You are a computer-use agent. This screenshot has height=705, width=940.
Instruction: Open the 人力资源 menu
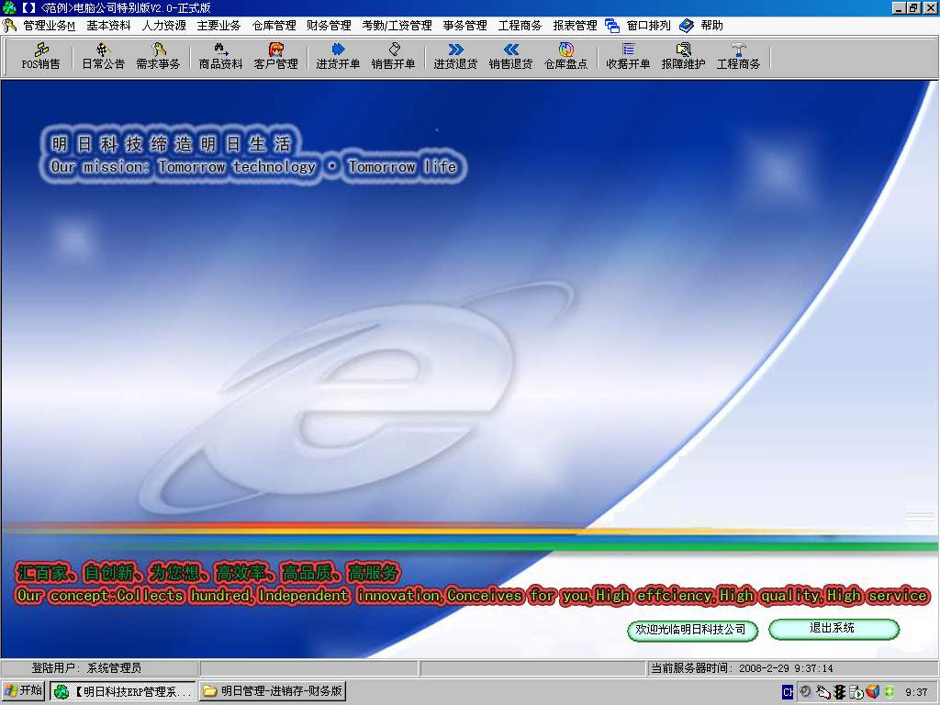point(163,26)
